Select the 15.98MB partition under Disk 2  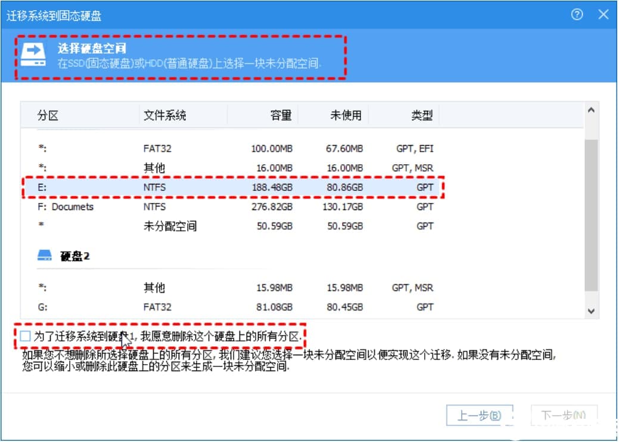coord(238,287)
